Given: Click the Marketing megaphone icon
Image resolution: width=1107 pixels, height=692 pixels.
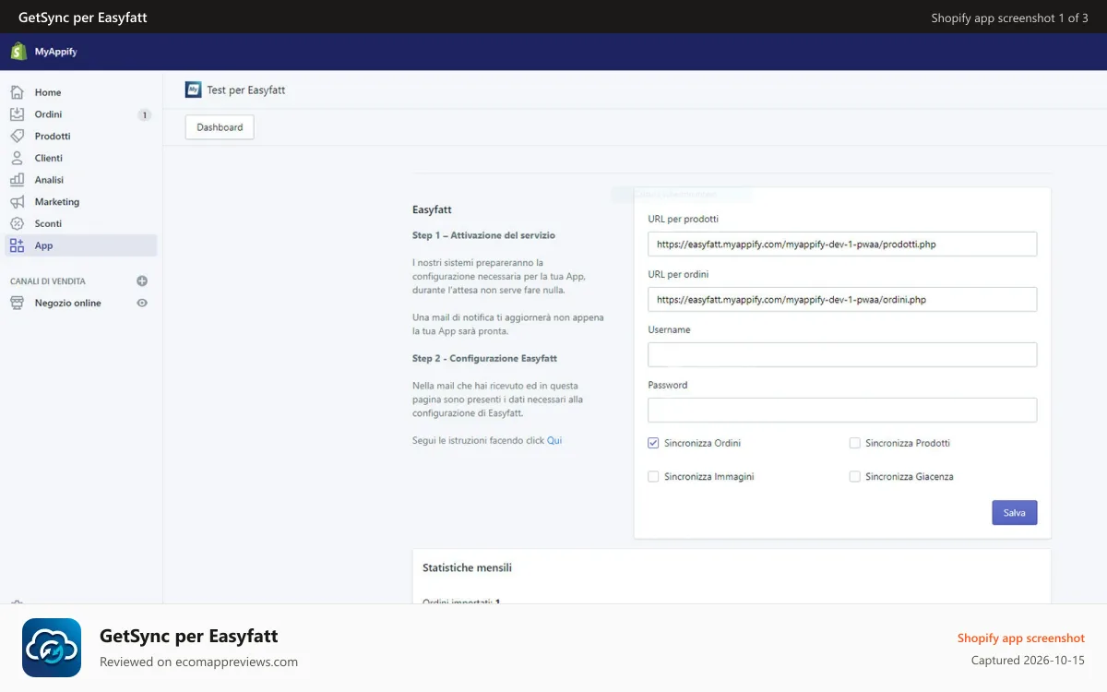Looking at the screenshot, I should point(17,202).
